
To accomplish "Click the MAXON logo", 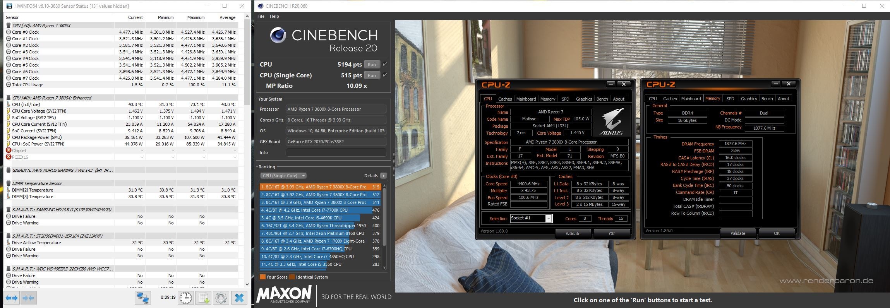I will 284,295.
